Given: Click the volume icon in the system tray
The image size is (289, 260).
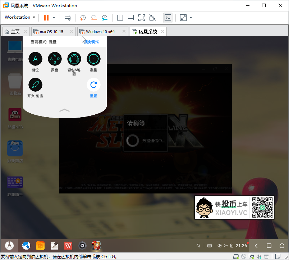Looking at the screenshot, I should (219, 246).
